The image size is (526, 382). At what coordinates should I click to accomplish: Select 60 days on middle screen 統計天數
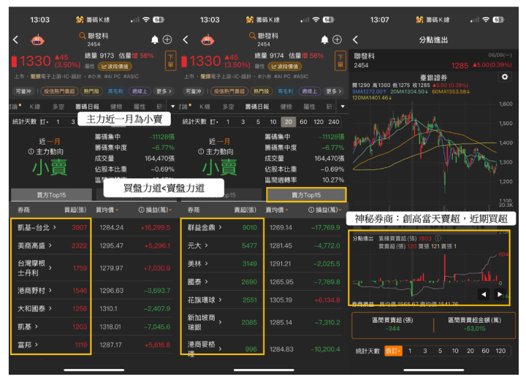coord(303,122)
